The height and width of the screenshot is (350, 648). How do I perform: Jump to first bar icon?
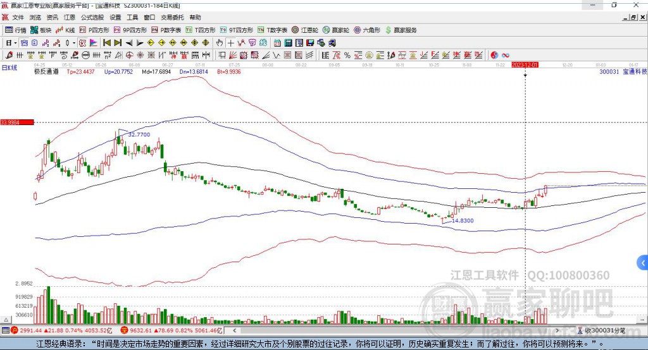pyautogui.click(x=106, y=43)
